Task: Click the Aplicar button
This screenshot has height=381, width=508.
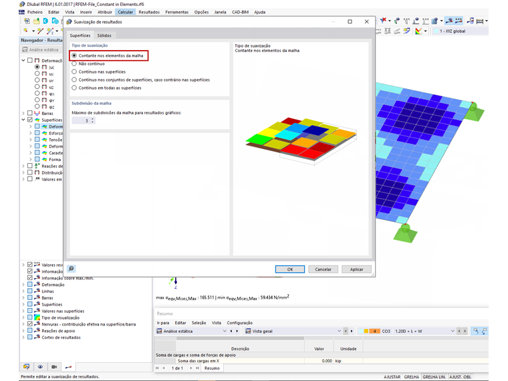Action: pos(356,269)
